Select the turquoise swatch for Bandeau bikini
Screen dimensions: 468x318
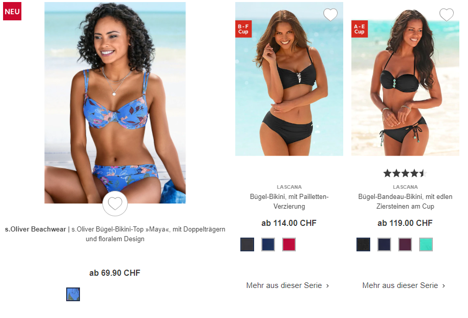point(426,244)
